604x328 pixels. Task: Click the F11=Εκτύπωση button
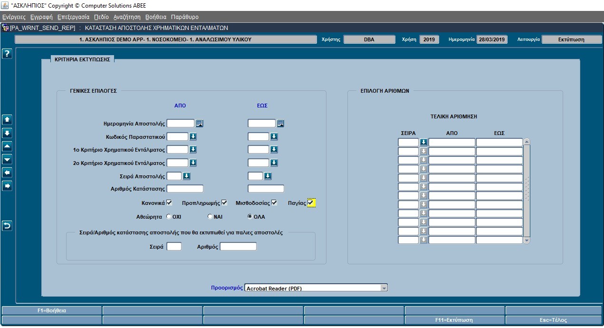pyautogui.click(x=454, y=320)
